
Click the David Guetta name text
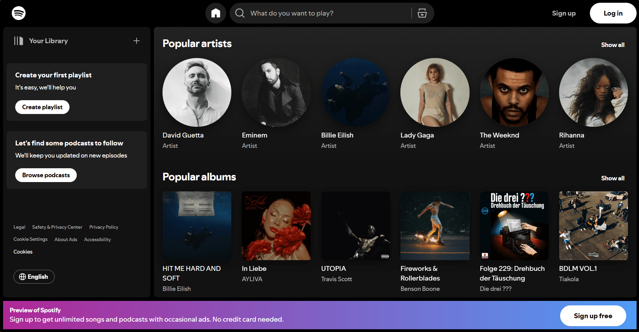coord(183,135)
